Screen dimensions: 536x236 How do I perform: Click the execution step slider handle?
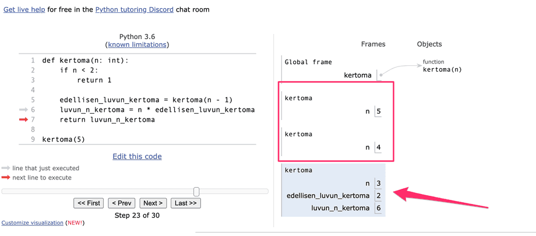pyautogui.click(x=196, y=191)
